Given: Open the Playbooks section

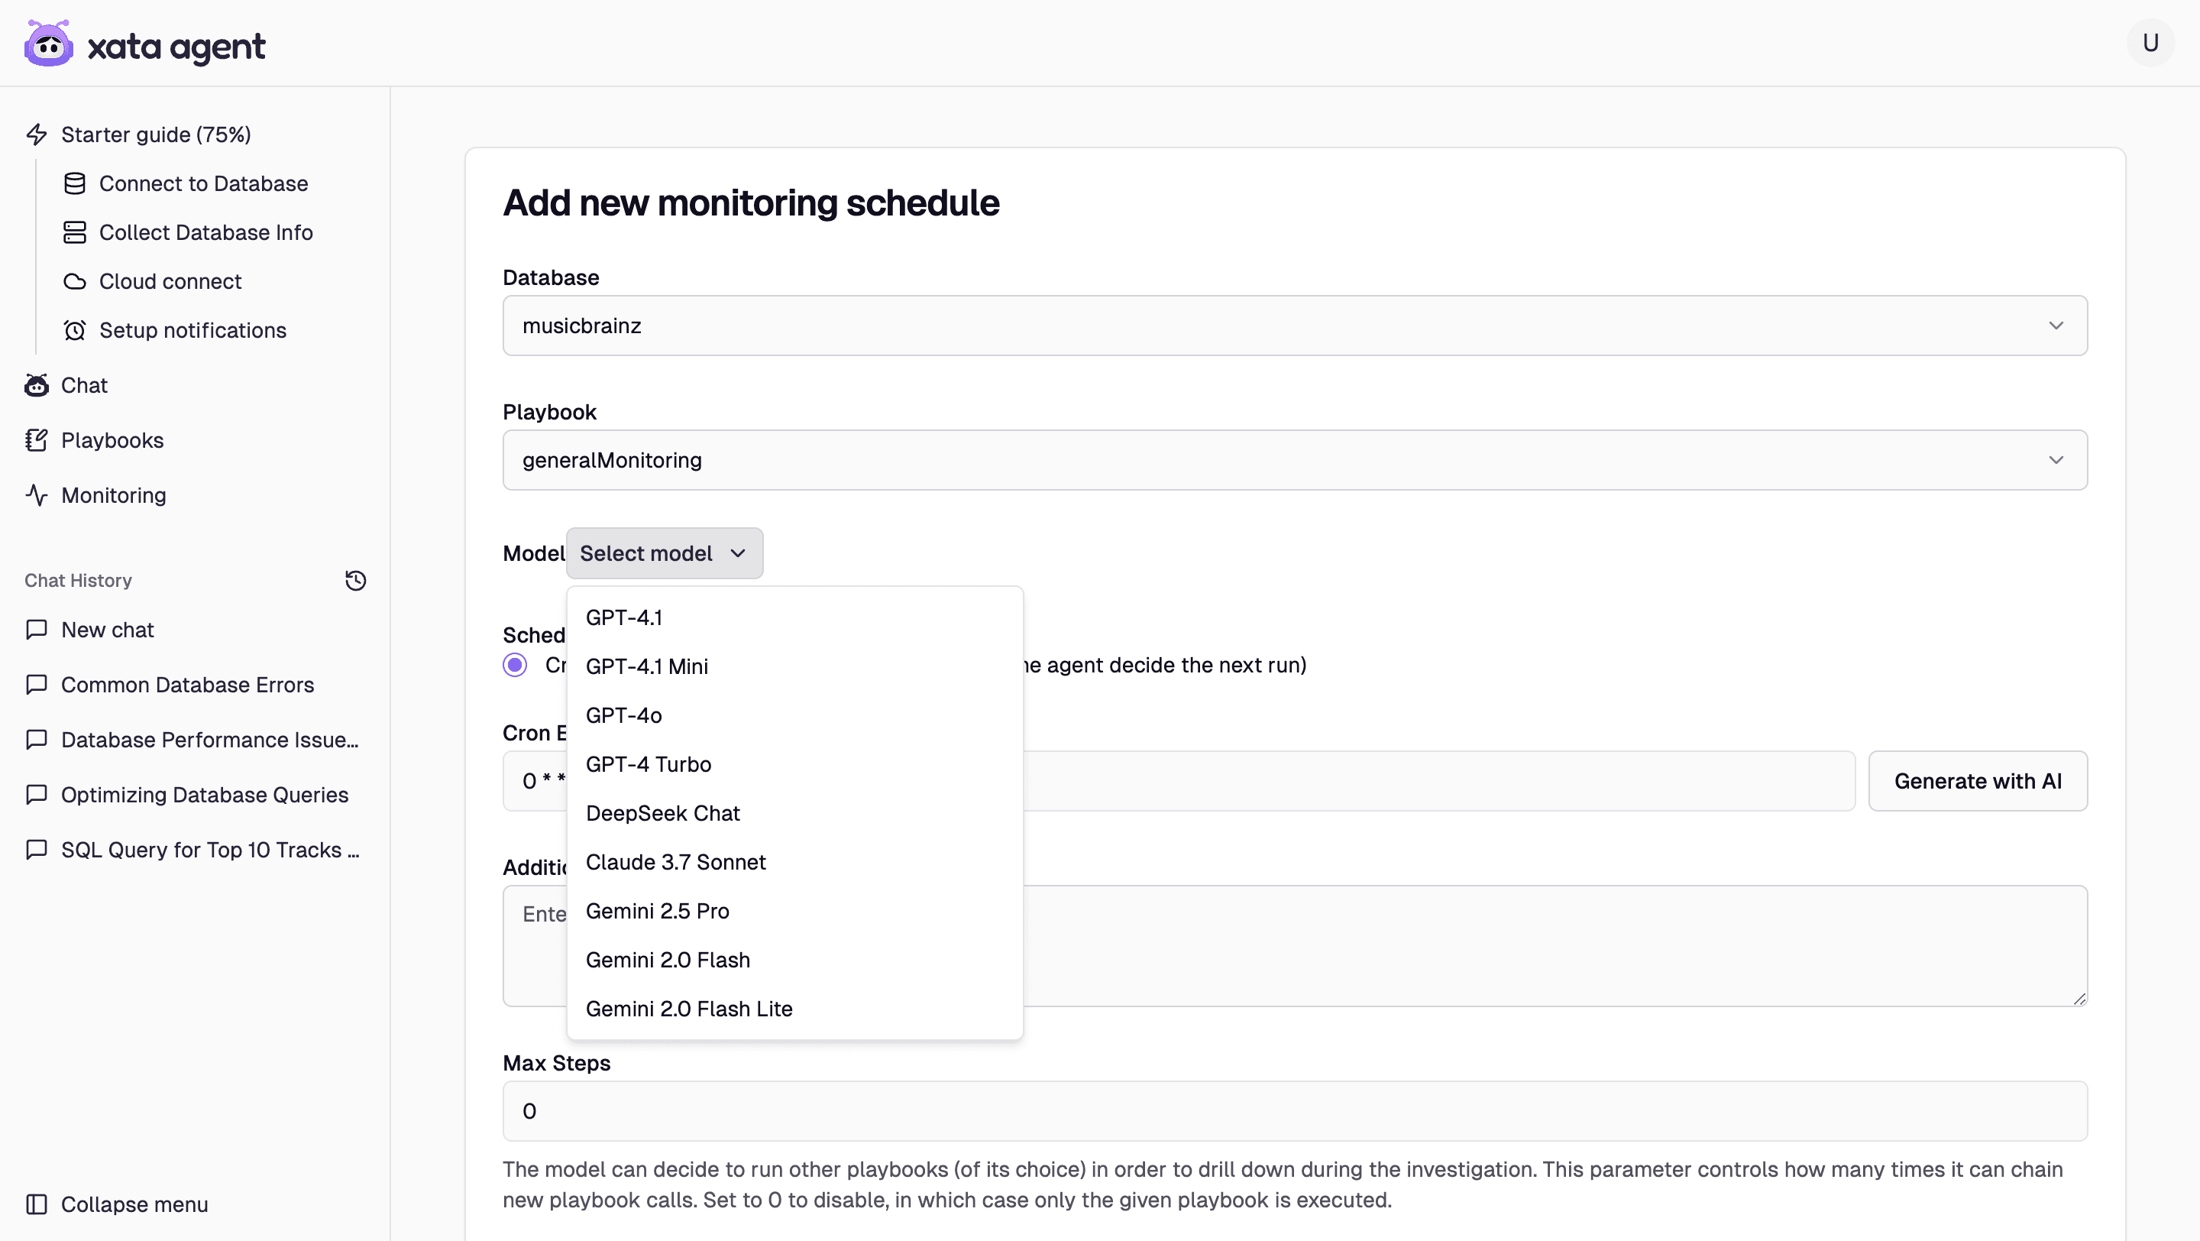Looking at the screenshot, I should [x=112, y=440].
